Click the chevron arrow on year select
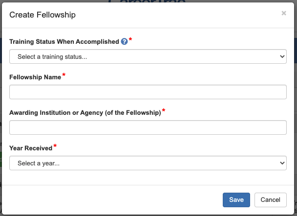 (x=282, y=163)
